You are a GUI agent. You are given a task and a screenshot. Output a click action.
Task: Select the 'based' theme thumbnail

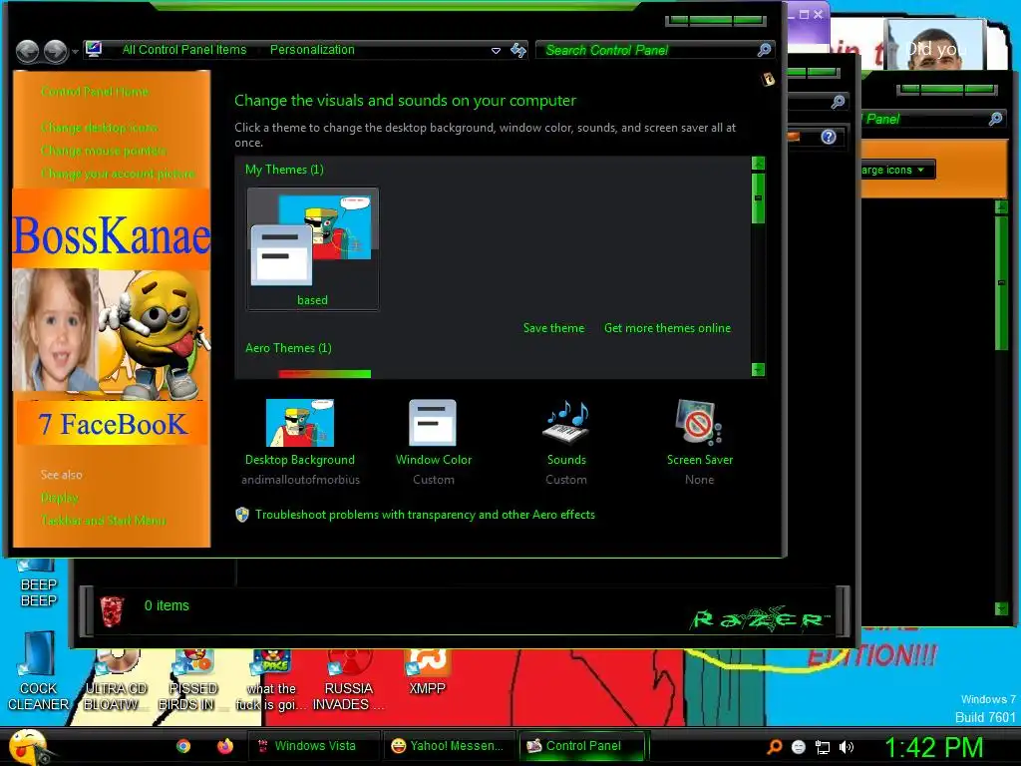[x=312, y=248]
